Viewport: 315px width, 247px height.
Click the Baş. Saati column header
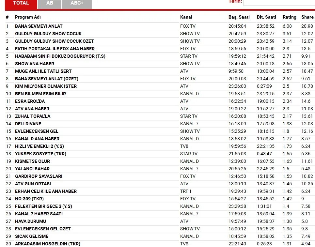239,17
